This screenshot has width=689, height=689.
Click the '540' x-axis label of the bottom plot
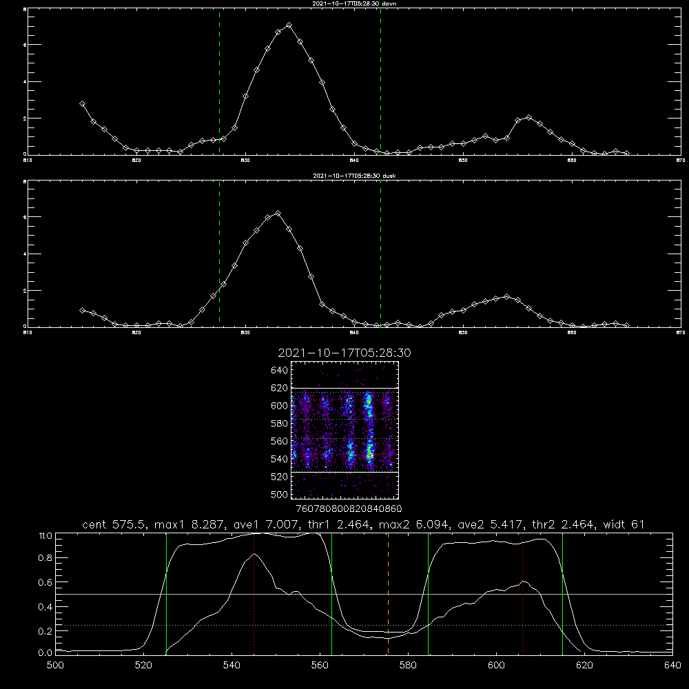[x=232, y=666]
